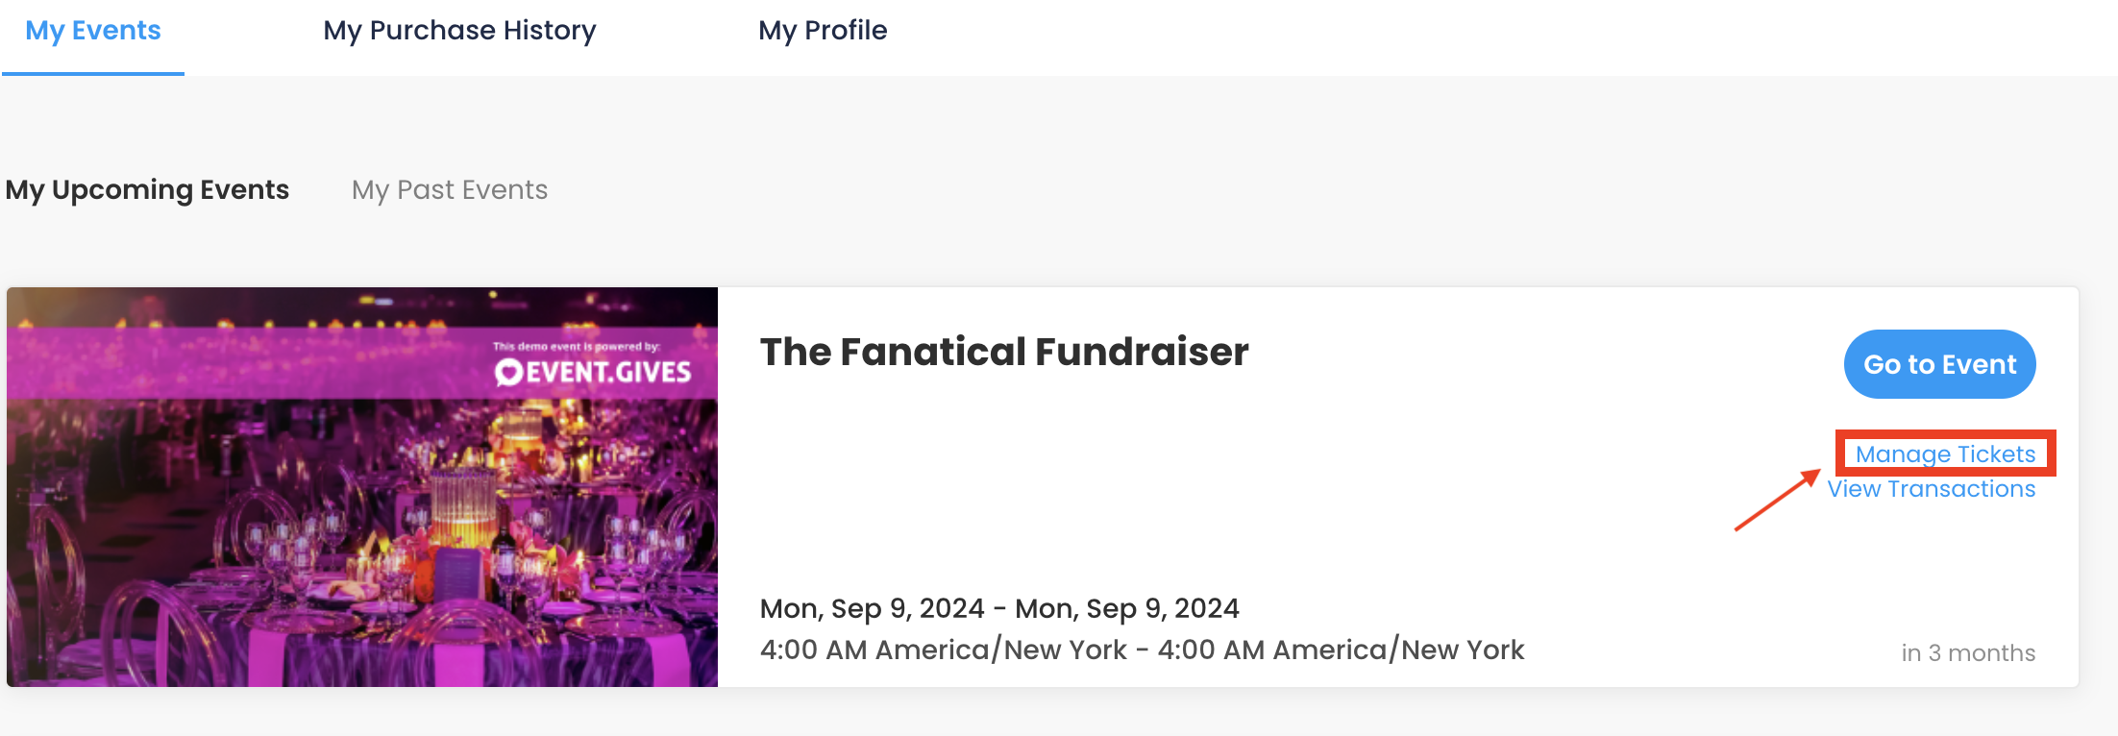The height and width of the screenshot is (736, 2118).
Task: Click the red arrow pointing to Manage Tickets
Action: 1778,500
